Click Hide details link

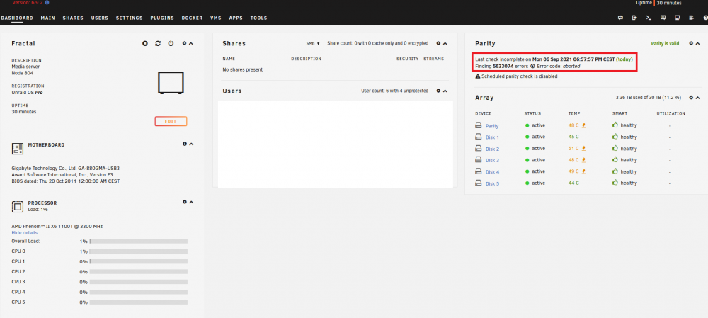[24, 232]
